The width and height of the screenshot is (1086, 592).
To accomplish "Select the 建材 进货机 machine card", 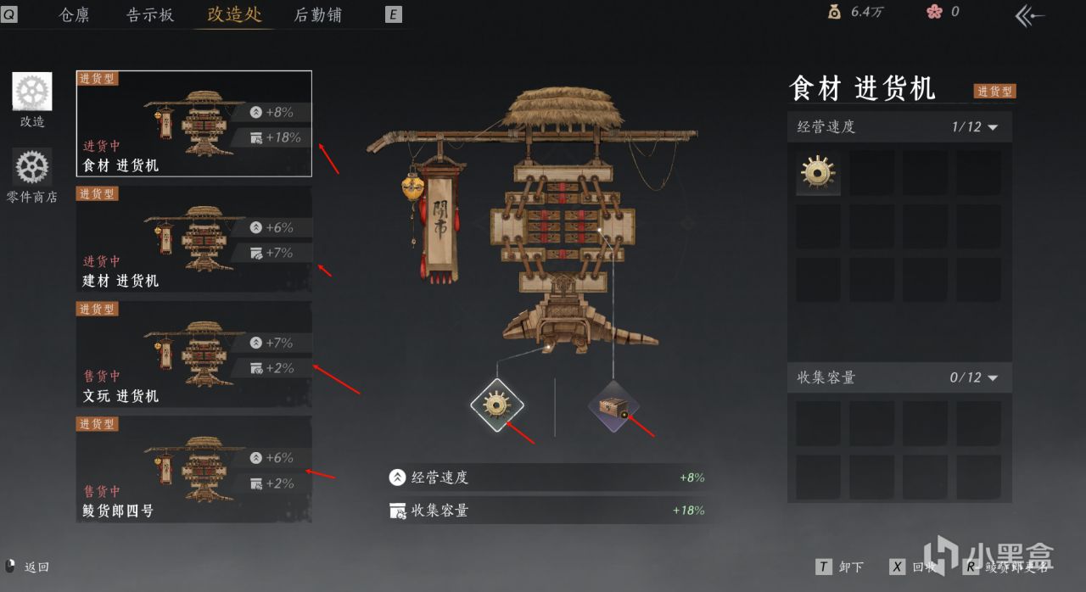I will (194, 239).
